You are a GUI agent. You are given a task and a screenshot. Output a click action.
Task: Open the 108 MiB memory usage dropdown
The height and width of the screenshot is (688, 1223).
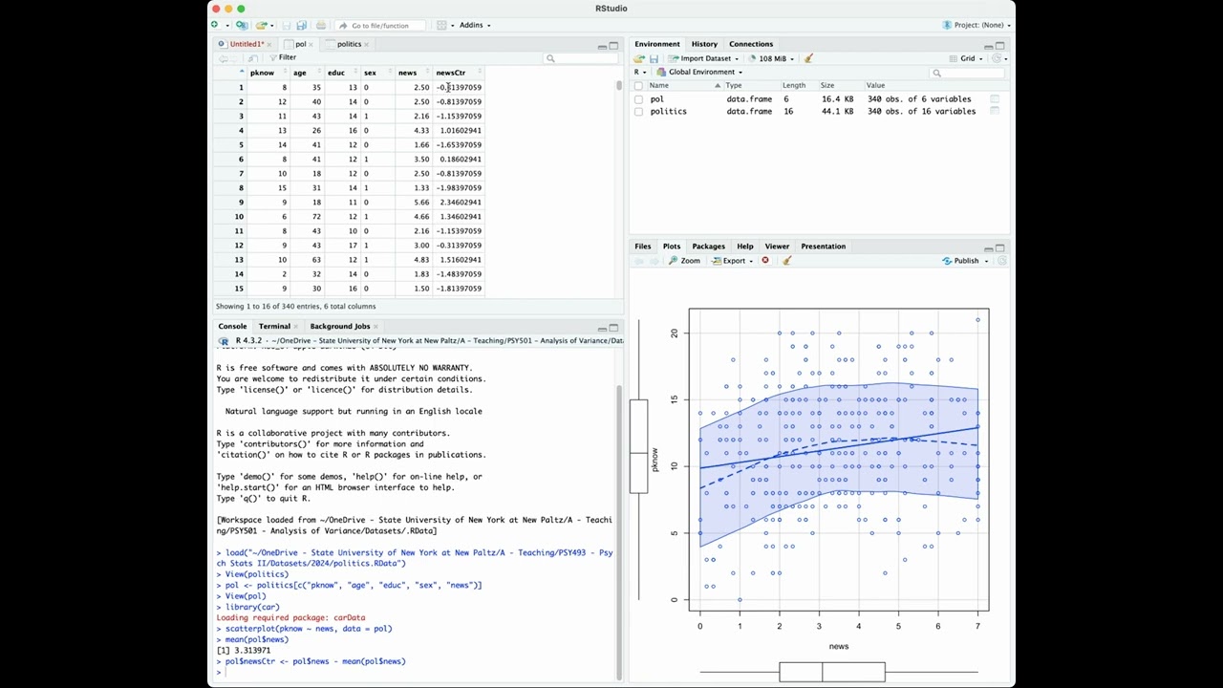point(770,58)
